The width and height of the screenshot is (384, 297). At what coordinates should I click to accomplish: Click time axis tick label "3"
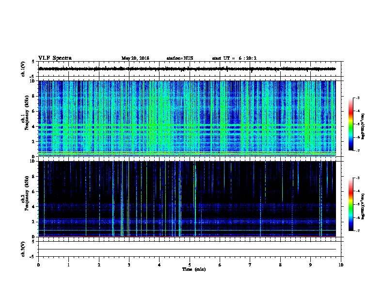pyautogui.click(x=129, y=265)
